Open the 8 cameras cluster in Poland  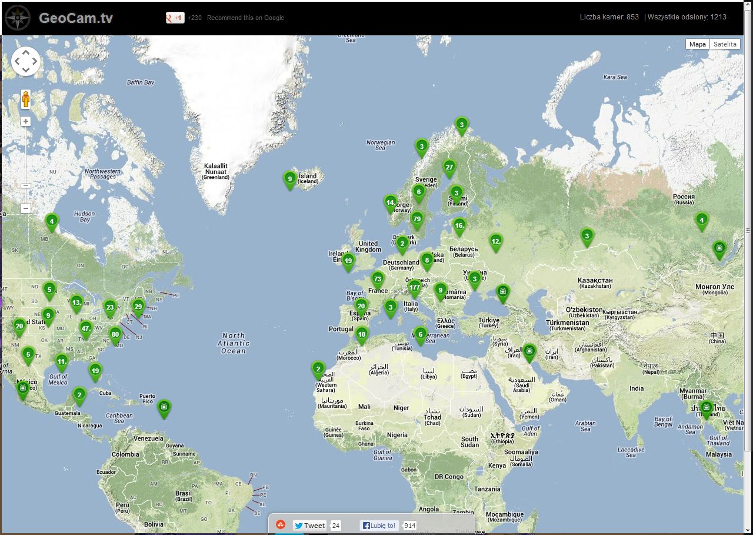pos(427,261)
